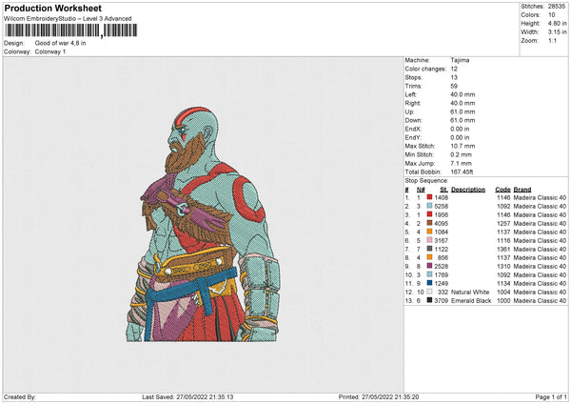
Task: Click the Down value 61.0 mm
Action: (x=463, y=120)
